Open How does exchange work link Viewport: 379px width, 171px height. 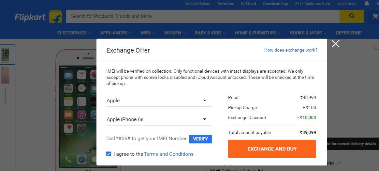291,50
